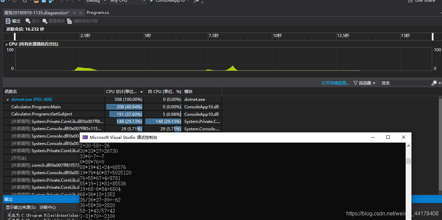This screenshot has width=442, height=220.
Task: Click the 5 (0.98%) self CPU cell
Action: coord(163,114)
